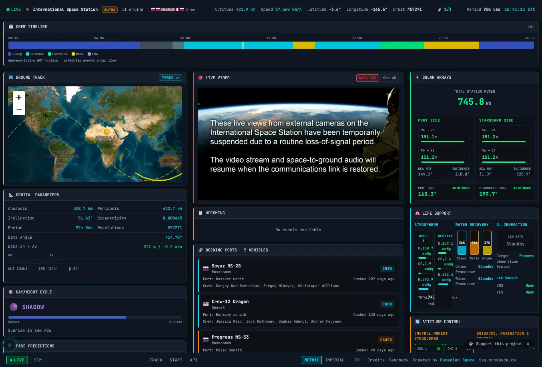Click the Upcoming events clipboard icon
The image size is (542, 367).
[201, 213]
